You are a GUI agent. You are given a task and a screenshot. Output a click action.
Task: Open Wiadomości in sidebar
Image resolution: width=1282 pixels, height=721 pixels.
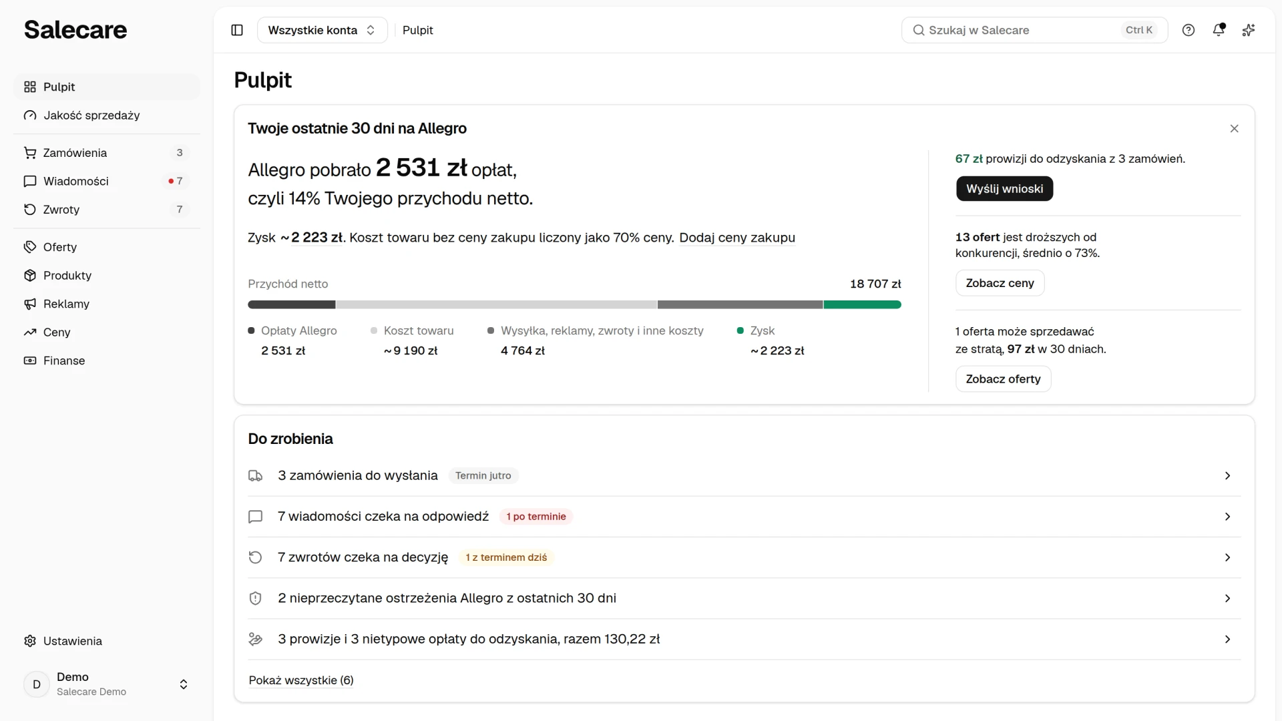(107, 181)
